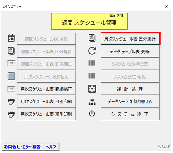Click 月次スケジュール表 日別印刷 button
The image size is (173, 153).
pos(46,101)
